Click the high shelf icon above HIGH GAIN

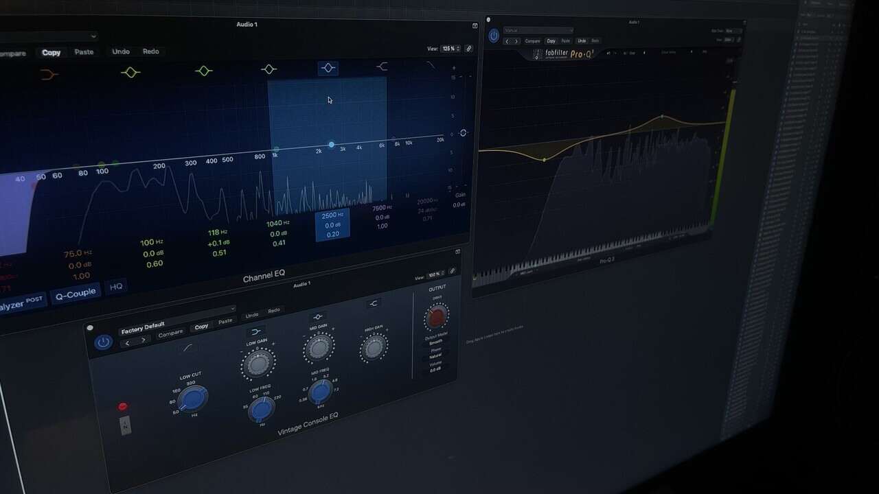374,303
